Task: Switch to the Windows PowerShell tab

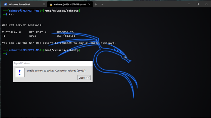Action: pyautogui.click(x=23, y=4)
